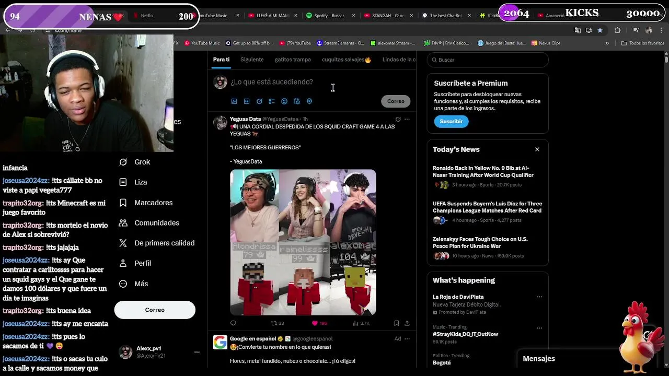The image size is (669, 376).
Task: Open account menu dots beside Alexx_pv1
Action: 197,352
